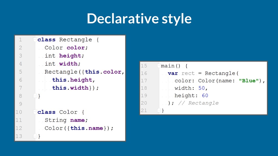
Task: Click the "rect" variable name
Action: (x=188, y=73)
